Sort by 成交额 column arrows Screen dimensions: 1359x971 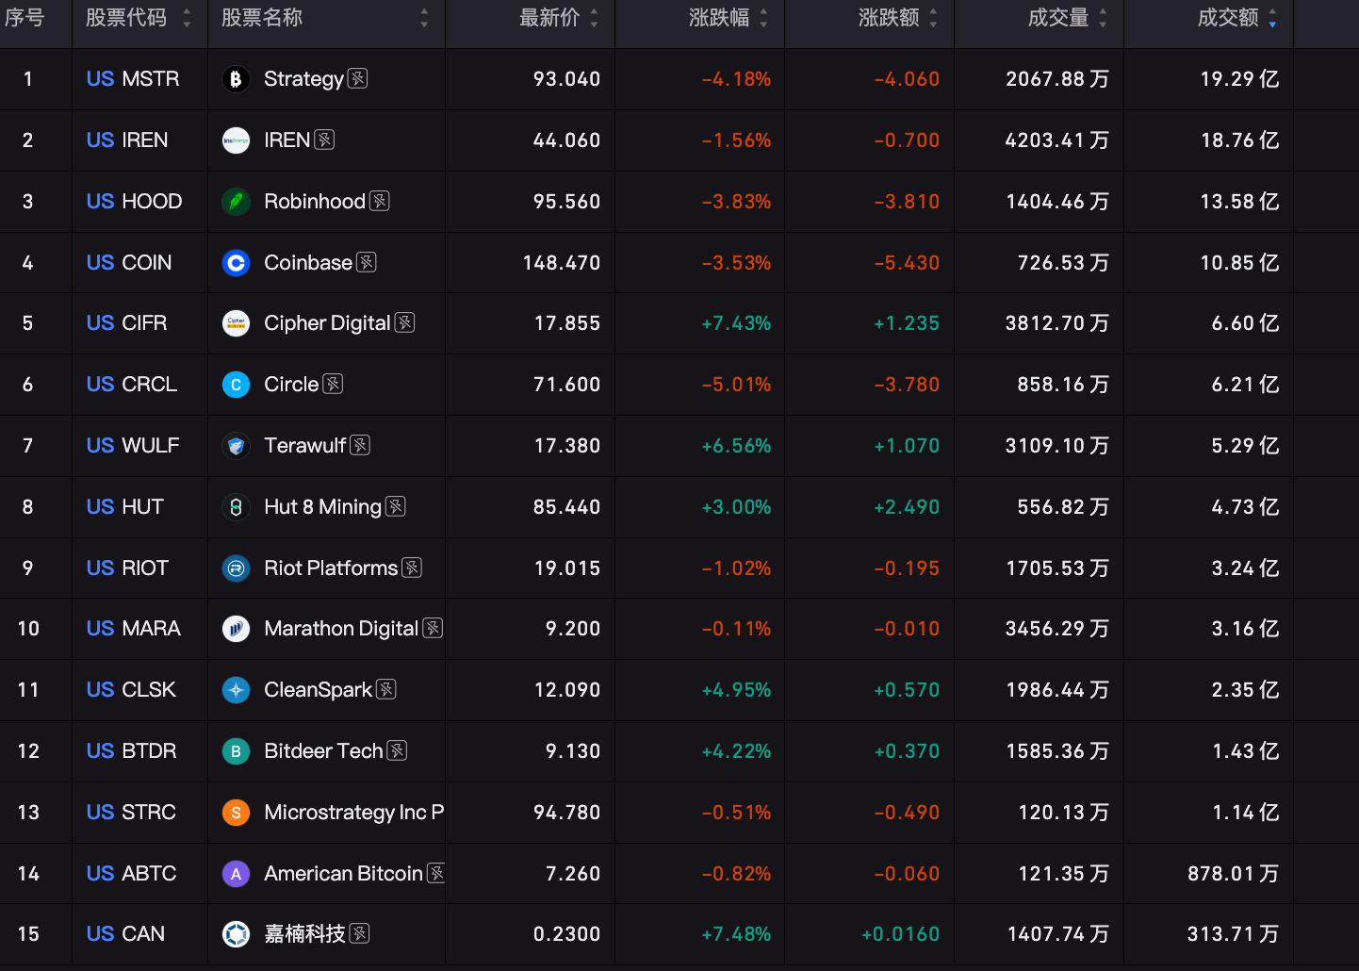pyautogui.click(x=1272, y=18)
